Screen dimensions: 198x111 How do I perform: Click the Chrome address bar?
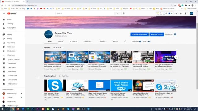click(91, 6)
